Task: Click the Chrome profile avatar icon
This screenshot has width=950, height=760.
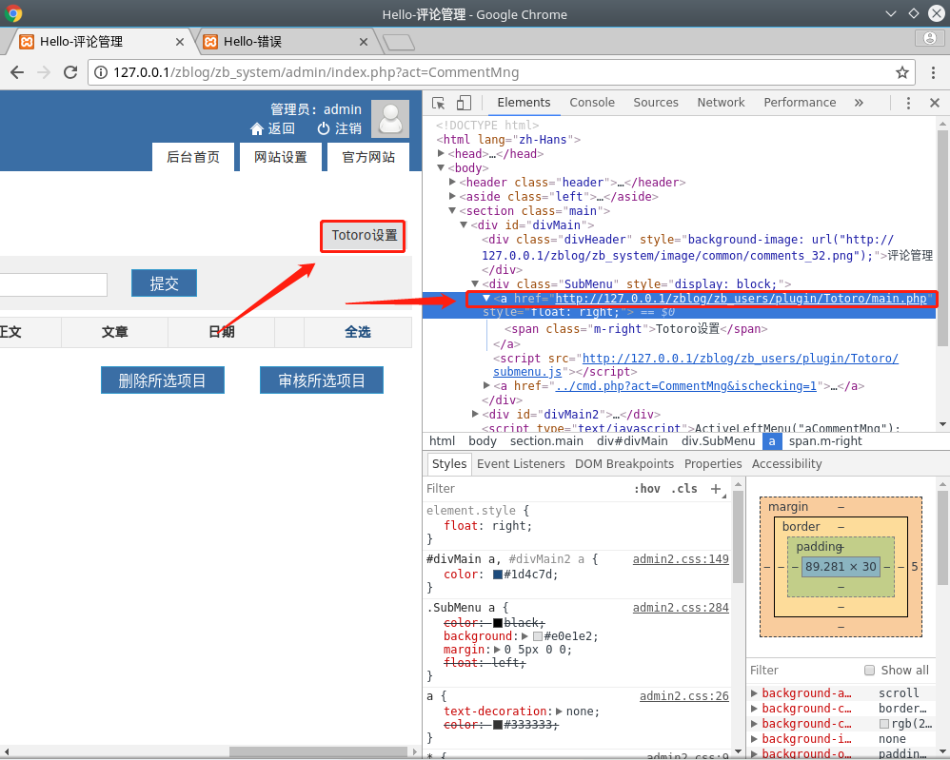Action: click(929, 38)
